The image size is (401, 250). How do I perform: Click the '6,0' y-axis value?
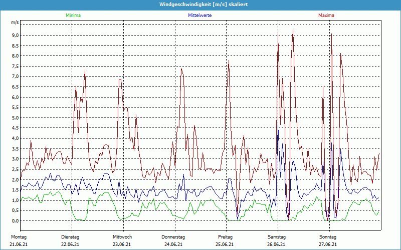[16, 97]
